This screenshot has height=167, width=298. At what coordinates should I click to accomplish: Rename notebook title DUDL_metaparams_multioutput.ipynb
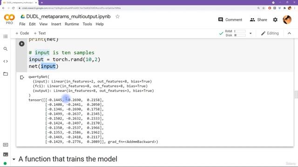68,17
